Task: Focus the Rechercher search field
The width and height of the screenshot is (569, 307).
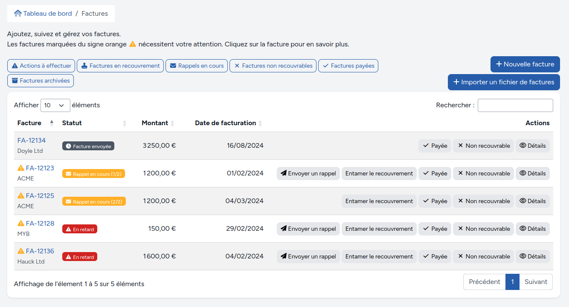Action: pyautogui.click(x=515, y=105)
